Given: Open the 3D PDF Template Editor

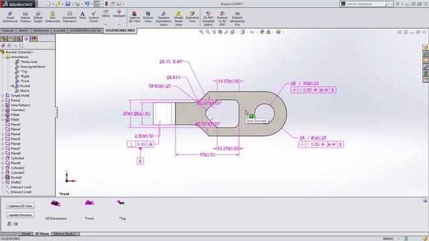Looking at the screenshot, I should [208, 19].
